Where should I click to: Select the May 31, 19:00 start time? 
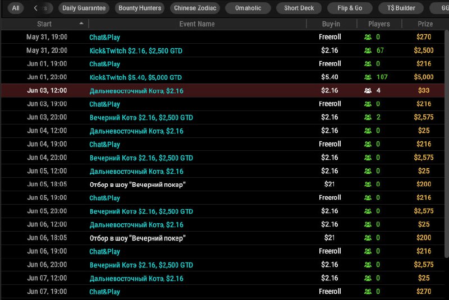pyautogui.click(x=47, y=37)
